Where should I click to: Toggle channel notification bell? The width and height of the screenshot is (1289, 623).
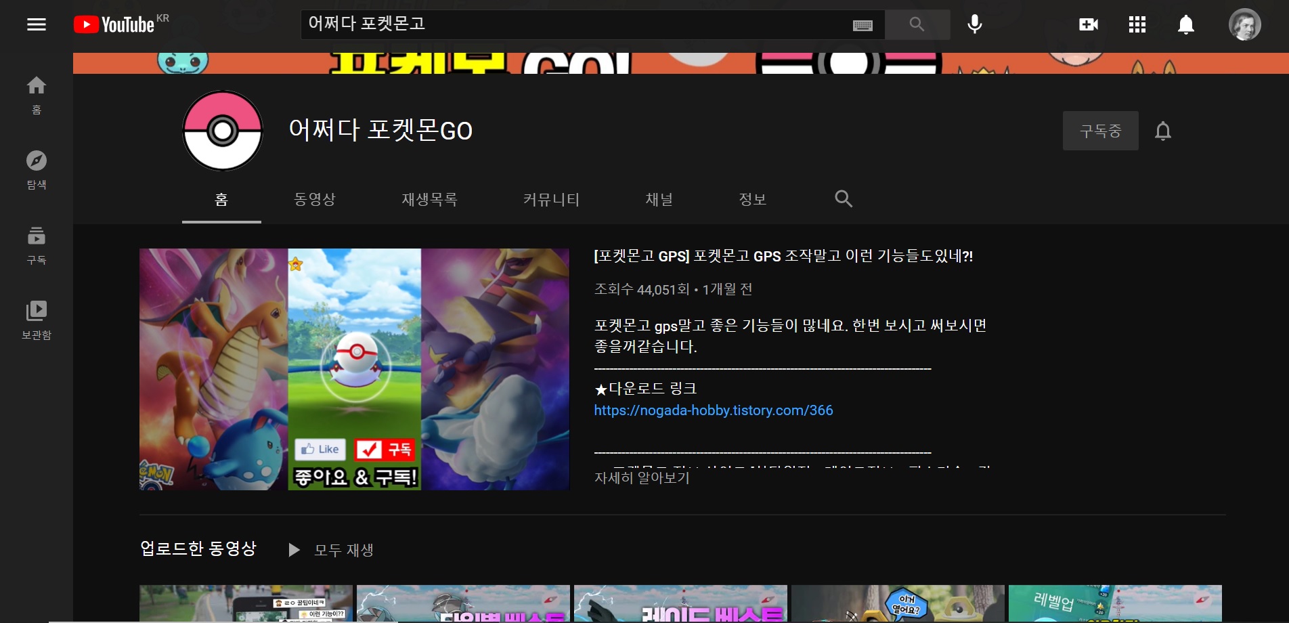(1162, 131)
